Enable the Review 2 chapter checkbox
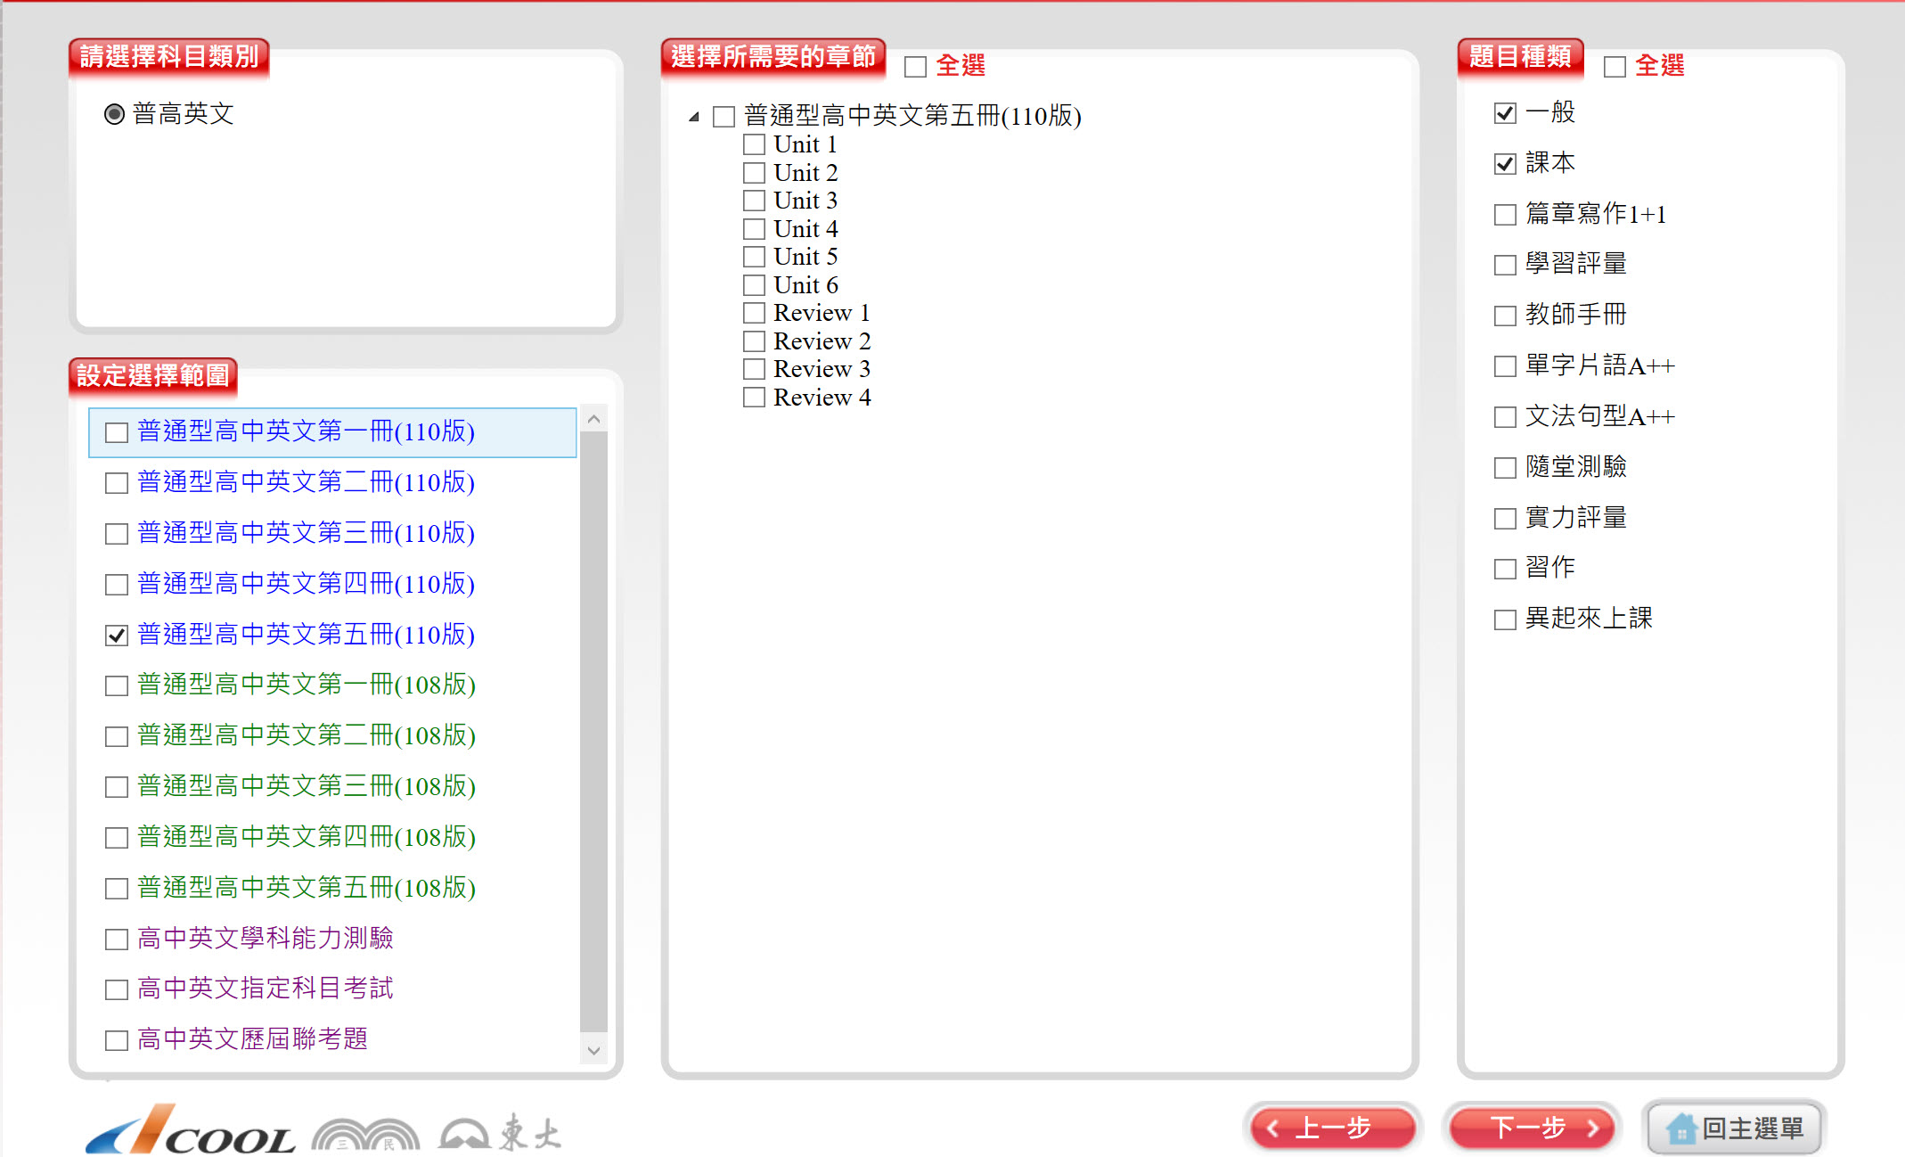Viewport: 1905px width, 1157px height. pos(754,341)
